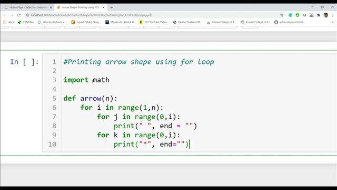The height and width of the screenshot is (190, 337).
Task: Select the In [ ] cell prompt
Action: (x=24, y=62)
